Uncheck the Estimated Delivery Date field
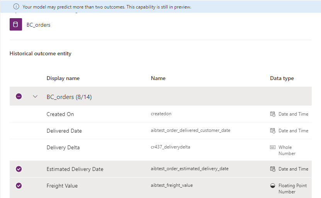This screenshot has height=198, width=321. pyautogui.click(x=19, y=169)
